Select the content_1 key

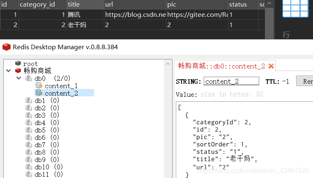(x=61, y=86)
